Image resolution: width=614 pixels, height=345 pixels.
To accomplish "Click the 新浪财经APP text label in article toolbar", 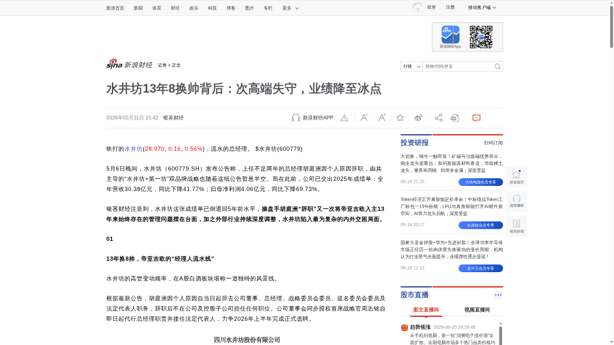I will [x=318, y=118].
